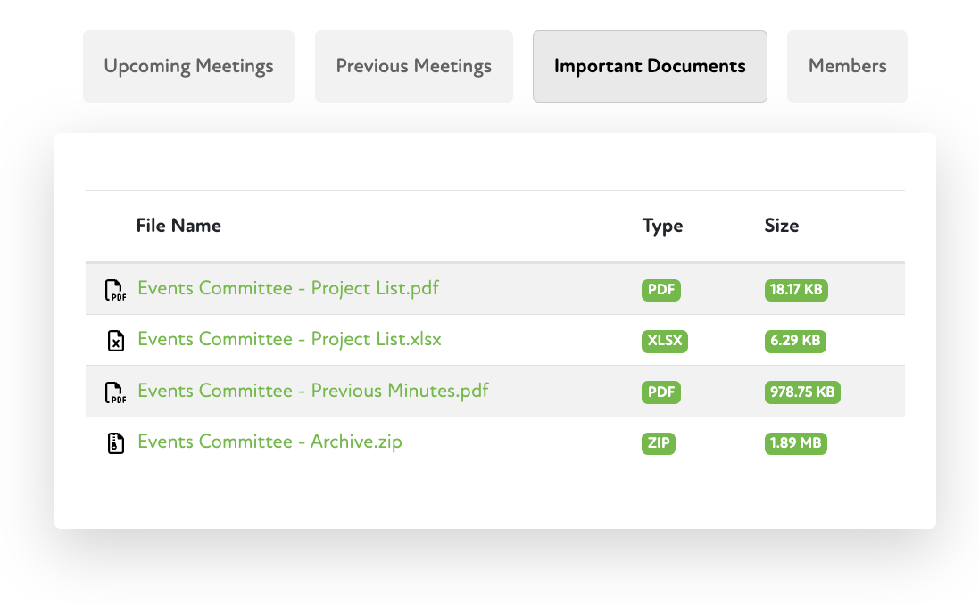Click the spreadsheet icon beside Project List.xlsx
The width and height of the screenshot is (979, 603).
coord(115,341)
